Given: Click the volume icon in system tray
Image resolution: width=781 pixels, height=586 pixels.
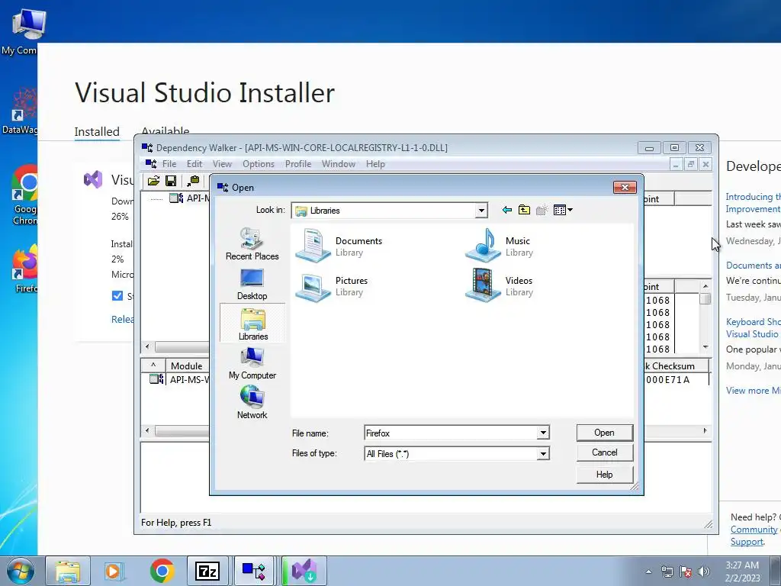Looking at the screenshot, I should pos(704,572).
